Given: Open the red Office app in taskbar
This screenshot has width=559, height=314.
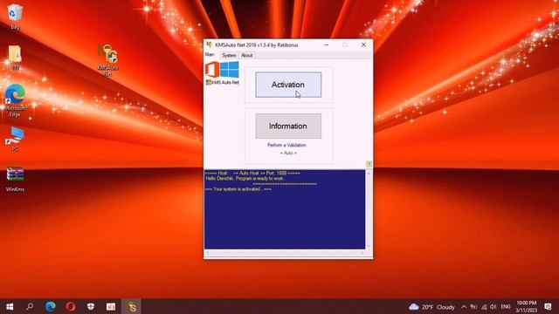Looking at the screenshot, I should [x=111, y=306].
